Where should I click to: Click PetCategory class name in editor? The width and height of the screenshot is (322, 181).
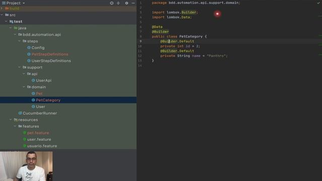click(191, 37)
